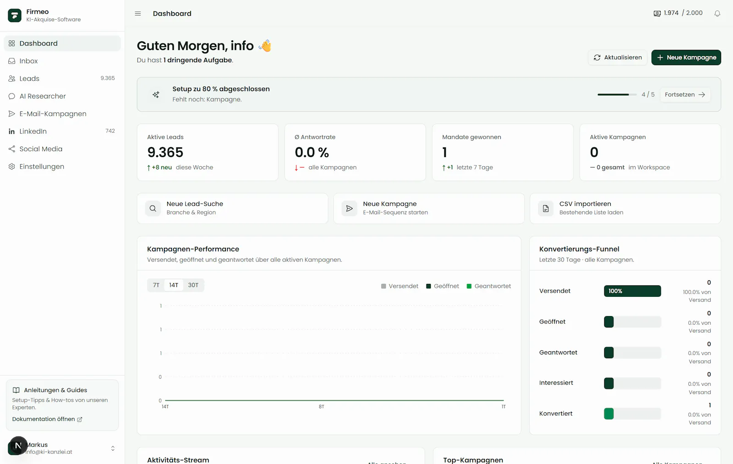The image size is (733, 464).
Task: Click setup progress bar 4 / 5
Action: [617, 95]
